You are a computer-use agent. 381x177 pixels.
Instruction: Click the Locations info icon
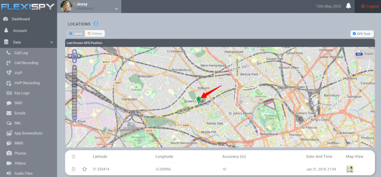(x=96, y=23)
